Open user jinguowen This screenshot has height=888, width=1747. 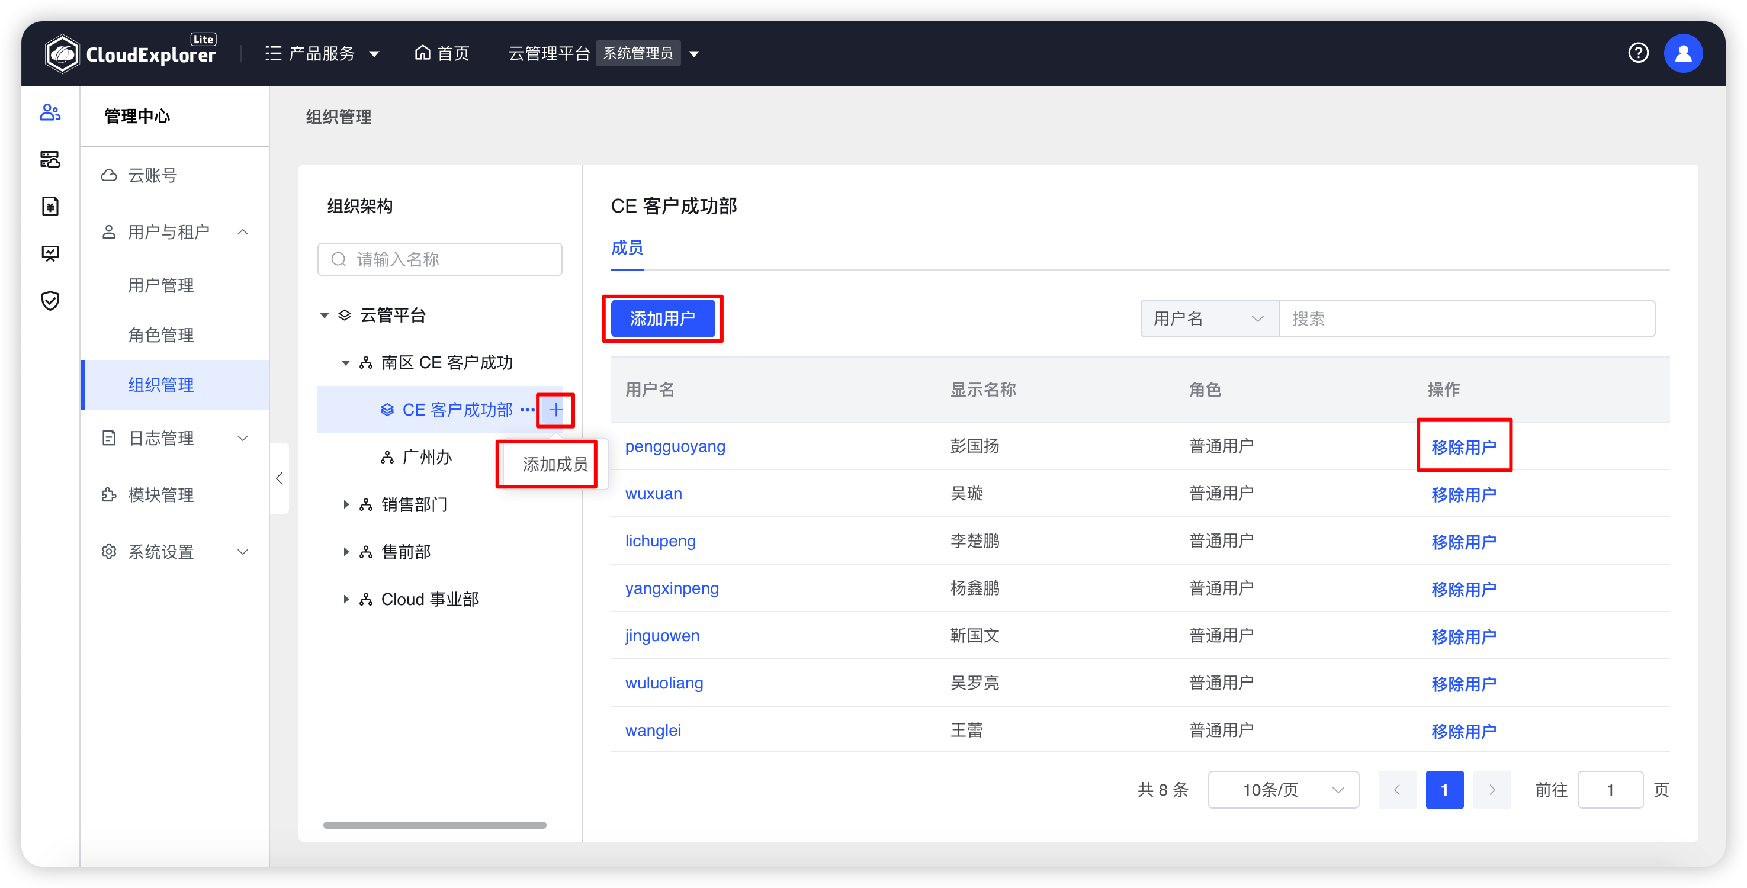pos(662,636)
